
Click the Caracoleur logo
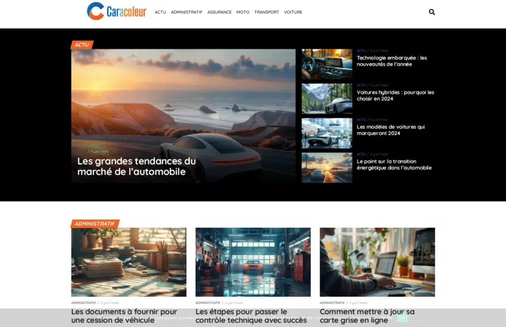click(117, 11)
